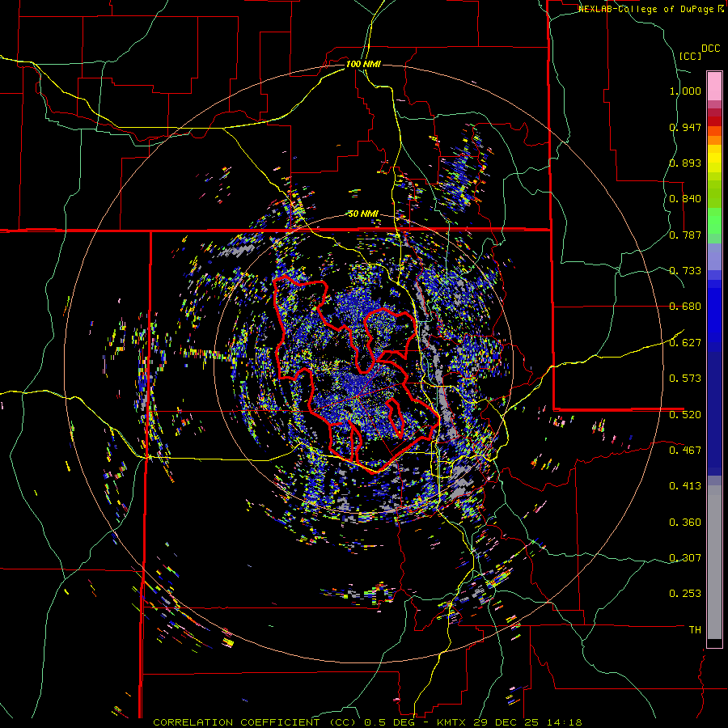Click the 0.893 color scale value
This screenshot has width=728, height=728.
[685, 163]
